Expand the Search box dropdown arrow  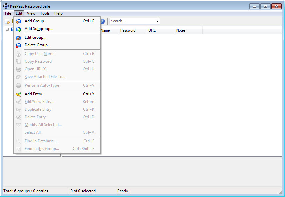tap(157, 21)
